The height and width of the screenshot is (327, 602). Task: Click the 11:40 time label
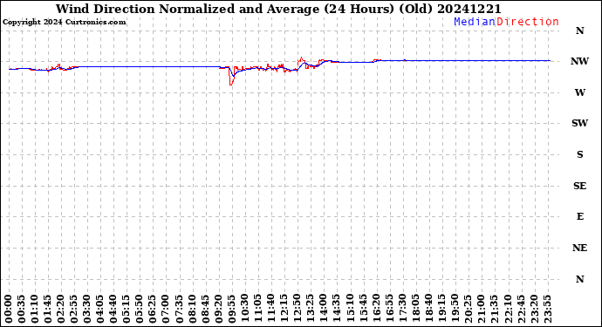[270, 310]
